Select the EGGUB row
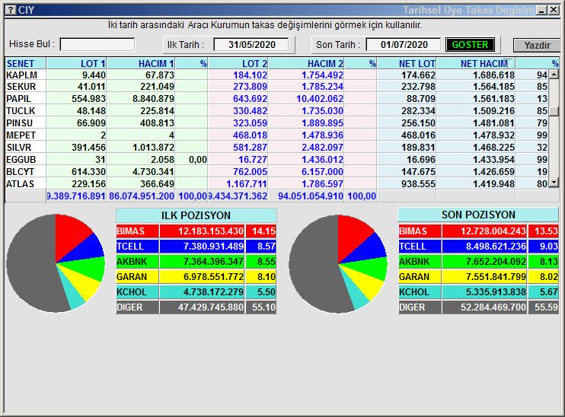This screenshot has height=417, width=565. 276,160
